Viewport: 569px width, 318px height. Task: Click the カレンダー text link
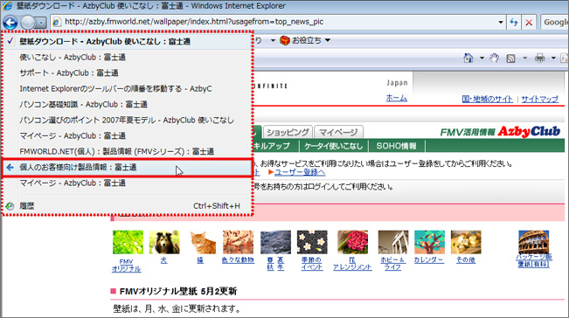coord(428,260)
